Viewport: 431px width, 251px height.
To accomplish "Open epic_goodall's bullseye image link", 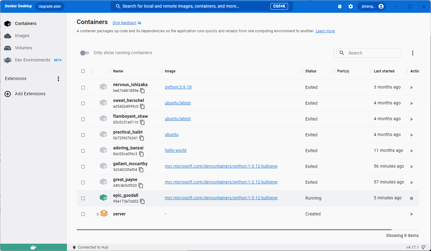I will [221, 198].
